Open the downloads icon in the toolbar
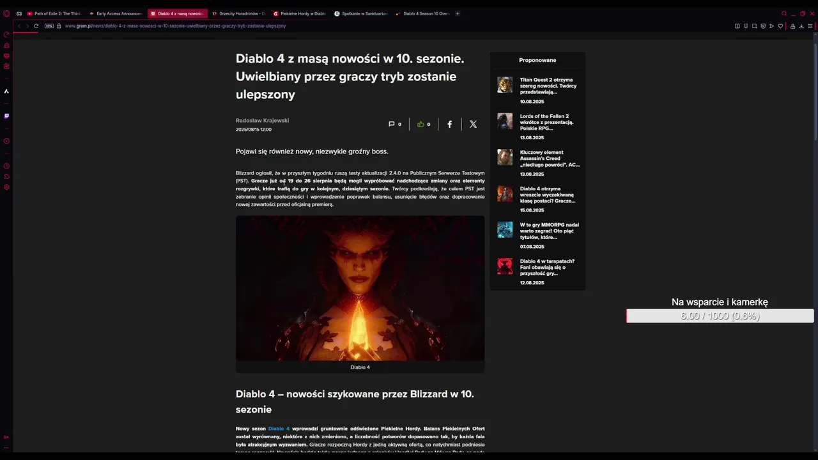This screenshot has height=460, width=818. pos(801,26)
